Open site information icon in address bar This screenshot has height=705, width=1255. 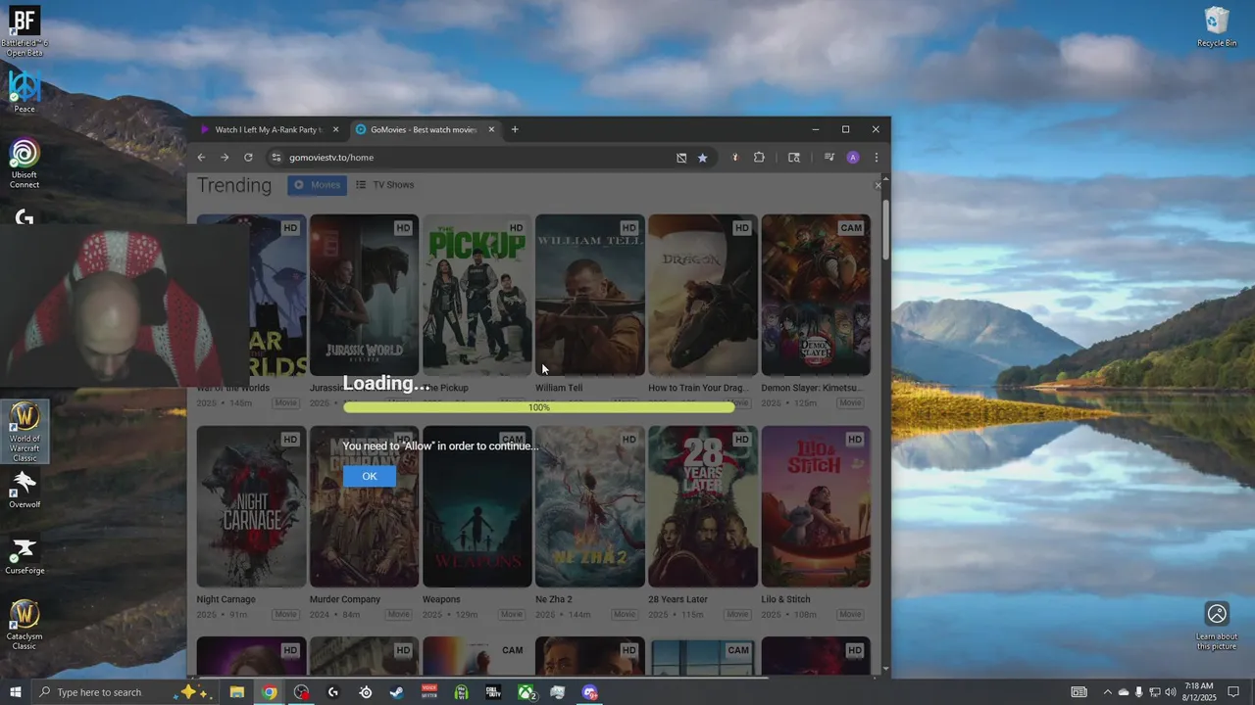pyautogui.click(x=276, y=158)
